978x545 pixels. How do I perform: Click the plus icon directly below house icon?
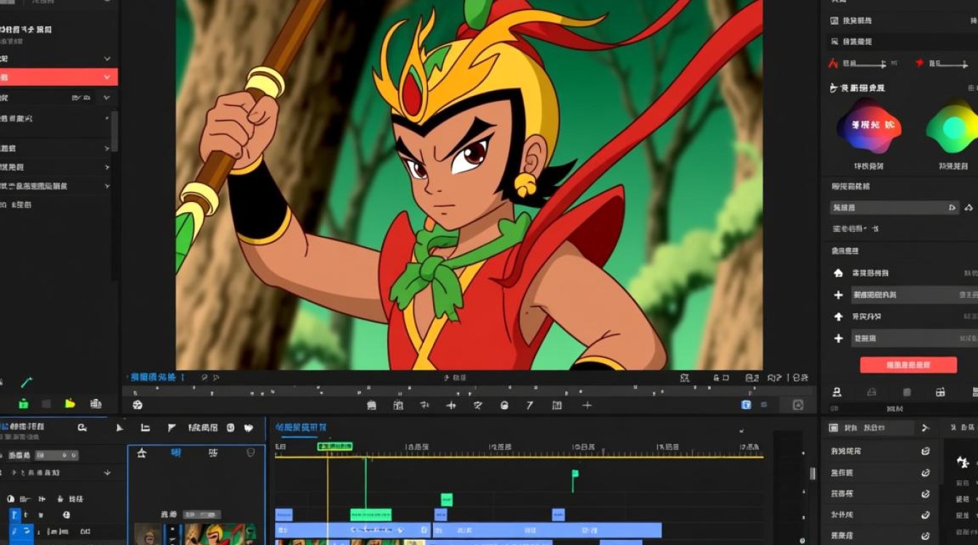tap(838, 295)
